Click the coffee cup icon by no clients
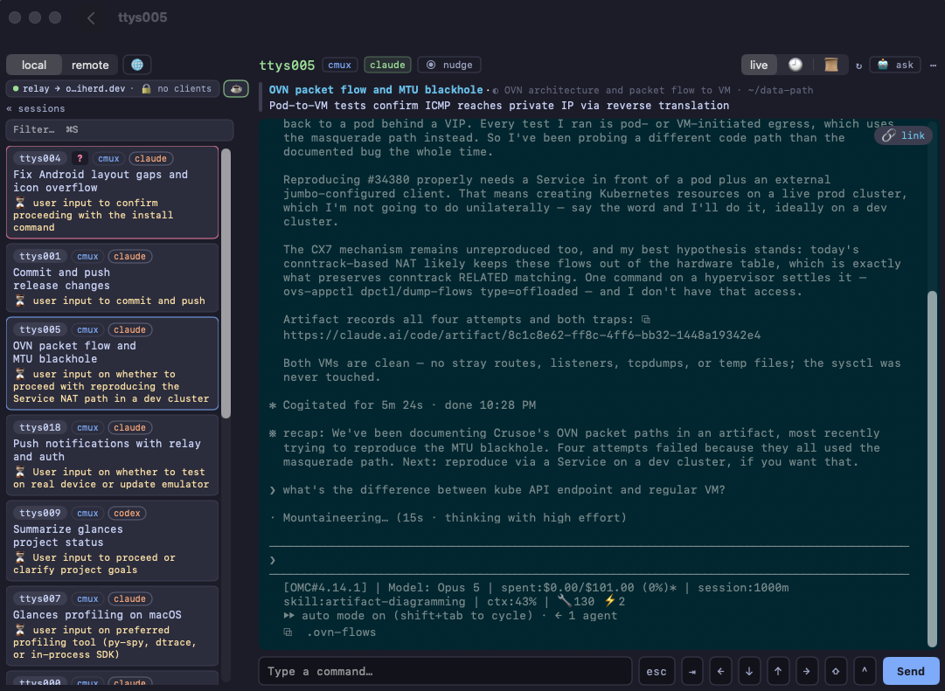Viewport: 945px width, 691px height. click(236, 88)
